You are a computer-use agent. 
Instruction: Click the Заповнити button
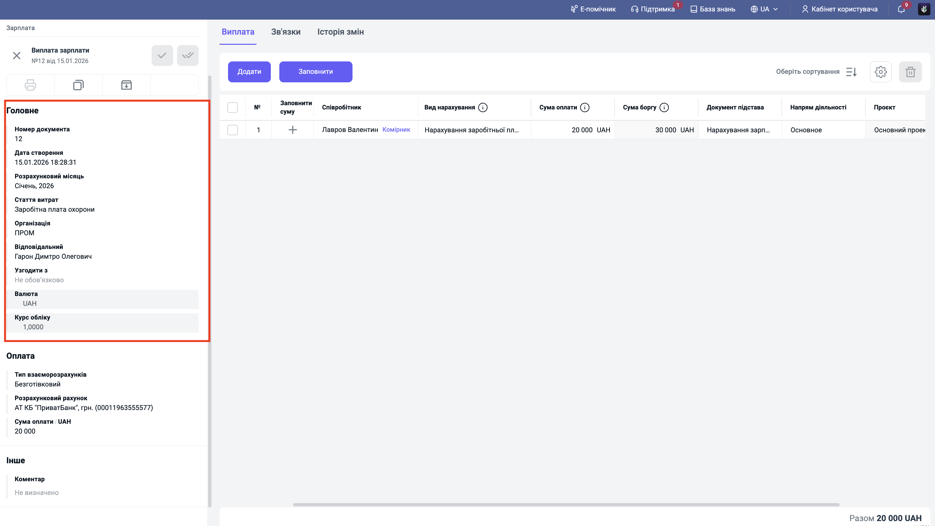coord(315,72)
